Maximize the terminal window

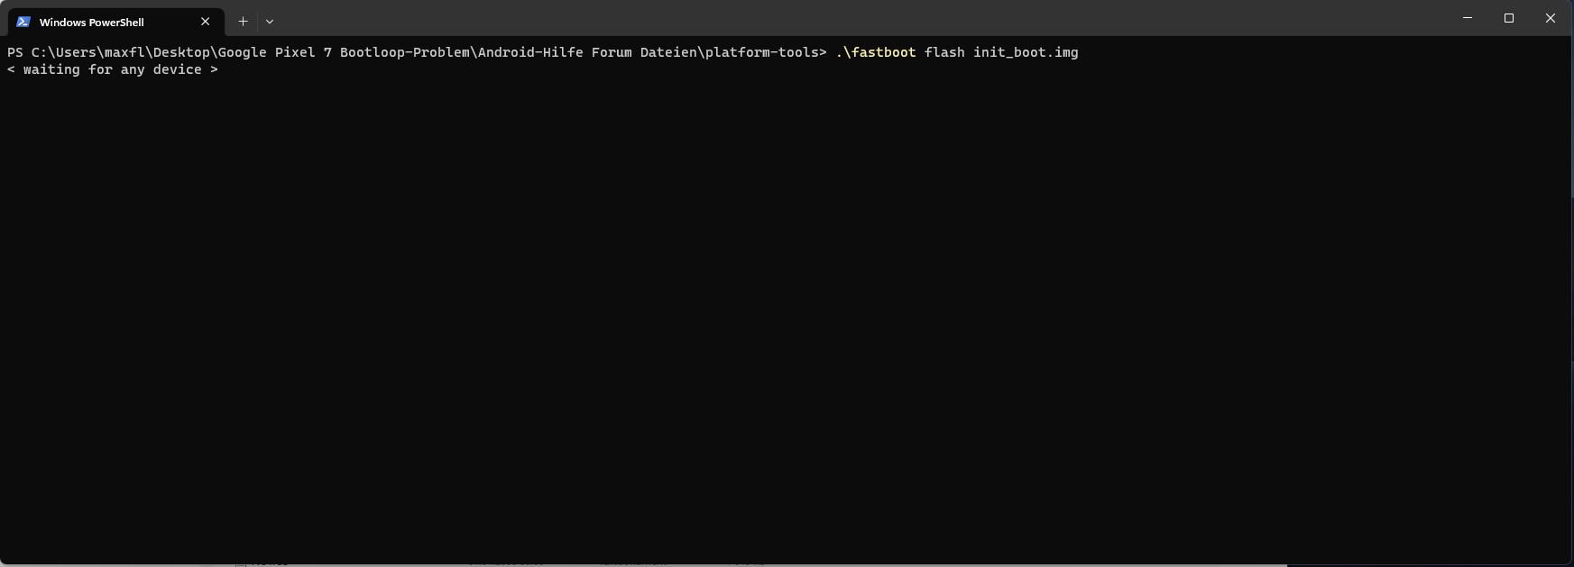coord(1509,18)
